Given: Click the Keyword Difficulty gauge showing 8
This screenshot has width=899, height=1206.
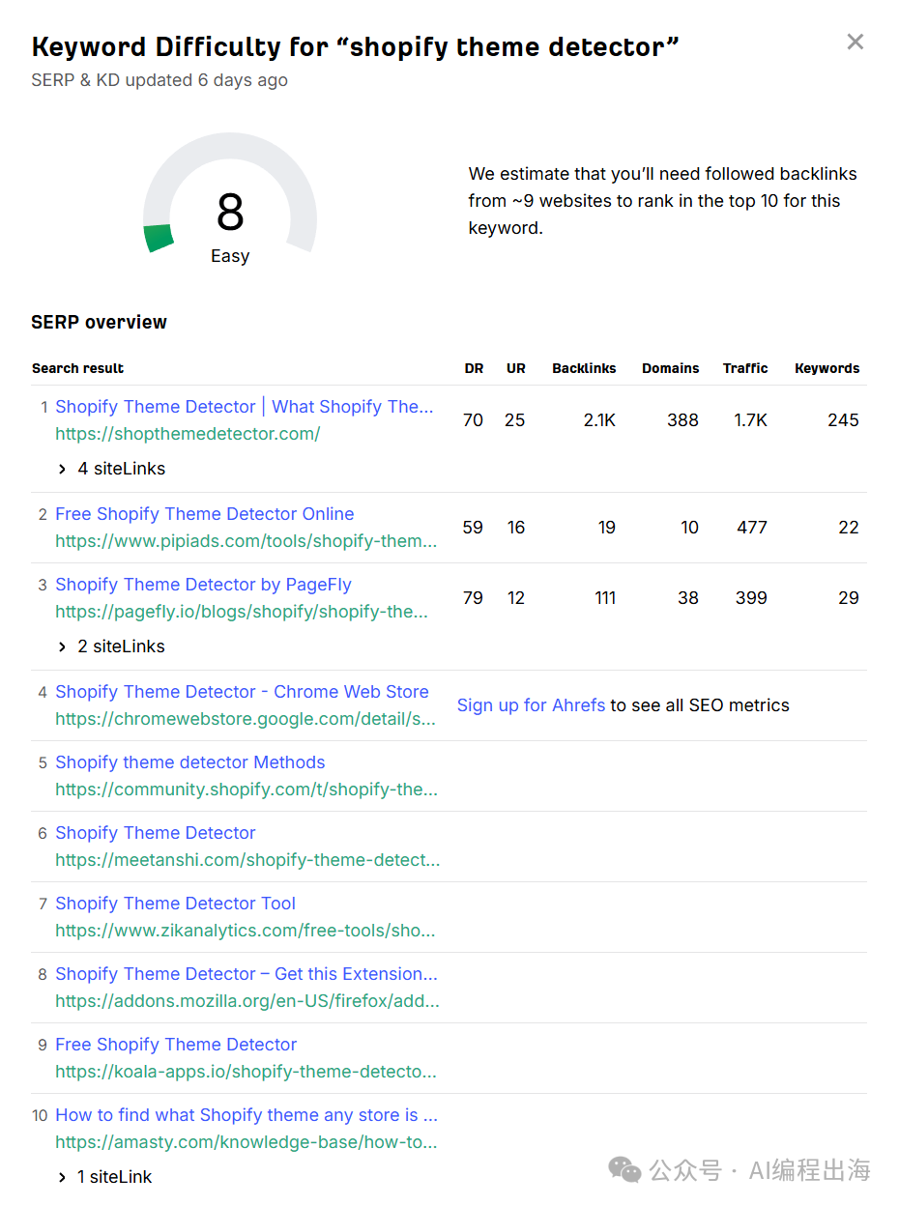Looking at the screenshot, I should [230, 213].
